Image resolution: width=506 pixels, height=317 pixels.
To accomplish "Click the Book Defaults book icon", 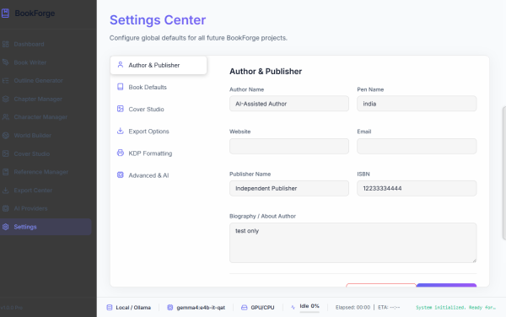I will point(121,87).
